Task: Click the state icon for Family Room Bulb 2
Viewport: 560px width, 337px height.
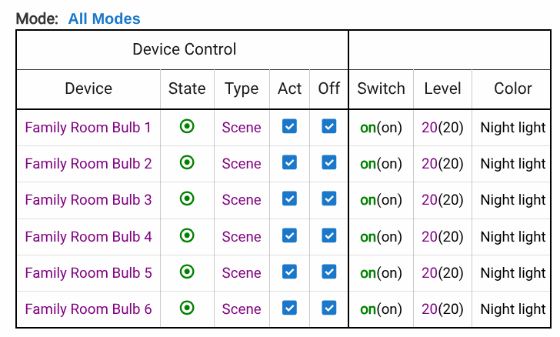Action: point(186,162)
